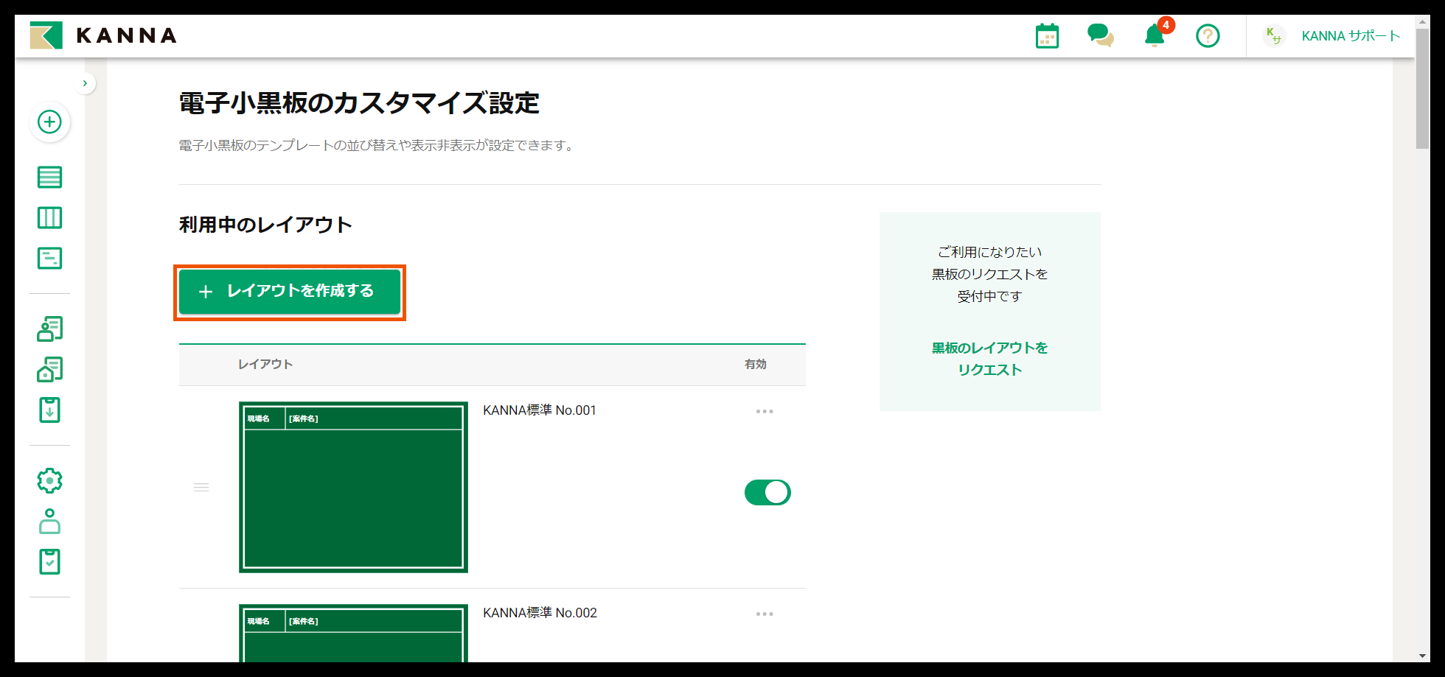
Task: Open the column board sidebar icon
Action: click(x=49, y=217)
